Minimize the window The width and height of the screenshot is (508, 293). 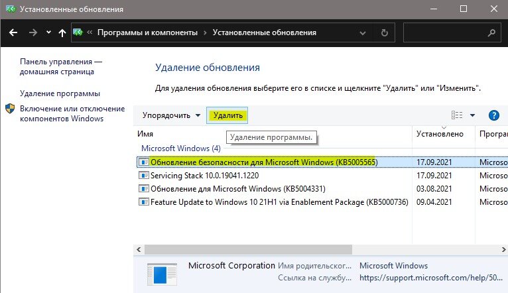(x=434, y=9)
